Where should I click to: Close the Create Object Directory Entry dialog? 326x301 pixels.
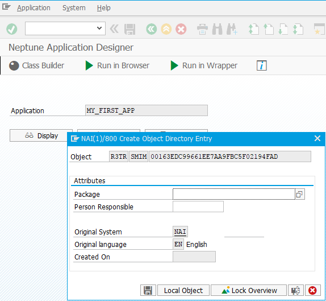(317, 138)
